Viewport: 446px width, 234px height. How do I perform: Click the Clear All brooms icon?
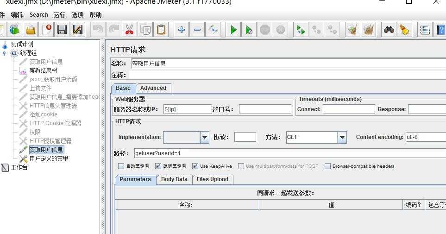click(x=369, y=30)
